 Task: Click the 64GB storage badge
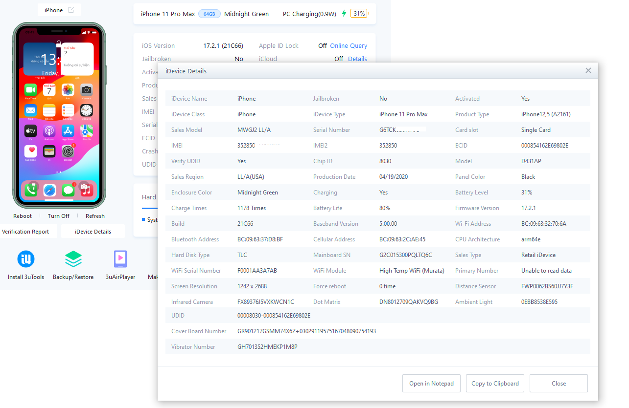click(x=209, y=14)
